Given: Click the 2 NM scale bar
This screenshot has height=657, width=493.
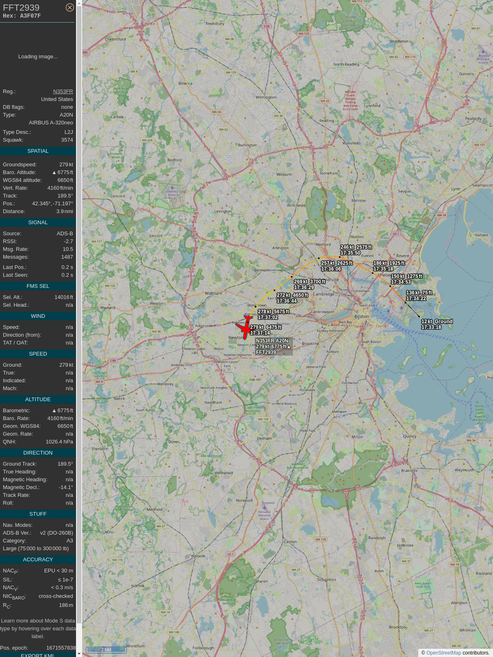Looking at the screenshot, I should [x=106, y=650].
